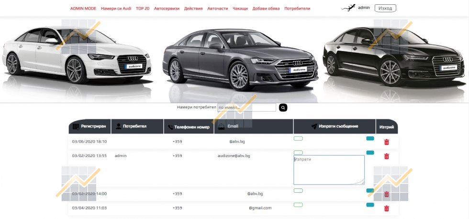The height and width of the screenshot is (219, 469).
Task: Click the white Audi banner image
Action: [x=77, y=55]
